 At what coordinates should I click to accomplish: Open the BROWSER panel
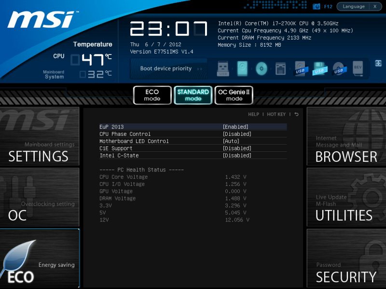[x=346, y=136]
